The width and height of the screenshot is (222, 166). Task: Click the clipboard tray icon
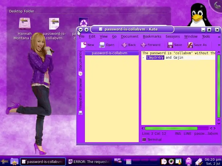164,162
